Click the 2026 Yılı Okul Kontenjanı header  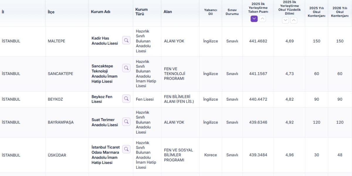(x=340, y=12)
